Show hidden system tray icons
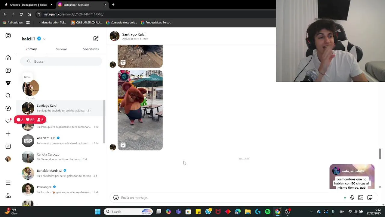Screen dimensions: 385x217 click(x=311, y=212)
